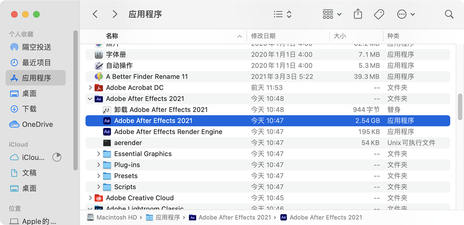Toggle sort direction arrow in 名称 header
The width and height of the screenshot is (464, 225).
pos(240,36)
